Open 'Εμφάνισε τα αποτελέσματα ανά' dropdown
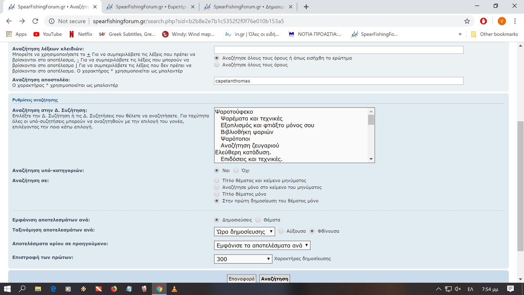 262,245
